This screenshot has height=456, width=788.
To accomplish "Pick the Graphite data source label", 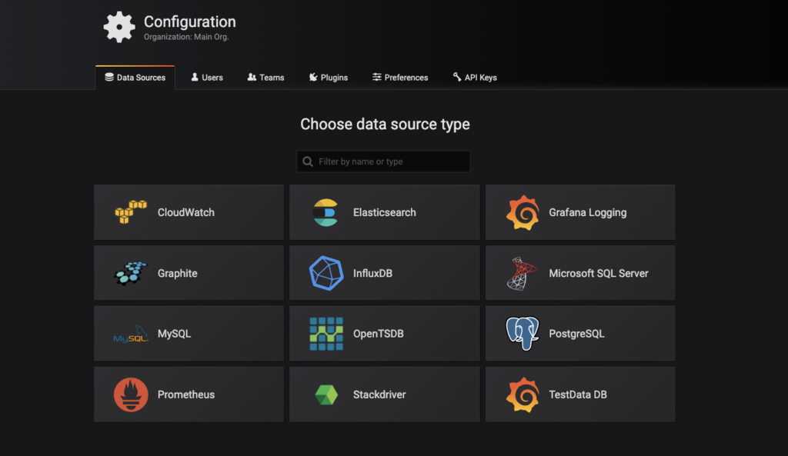I will (x=178, y=274).
